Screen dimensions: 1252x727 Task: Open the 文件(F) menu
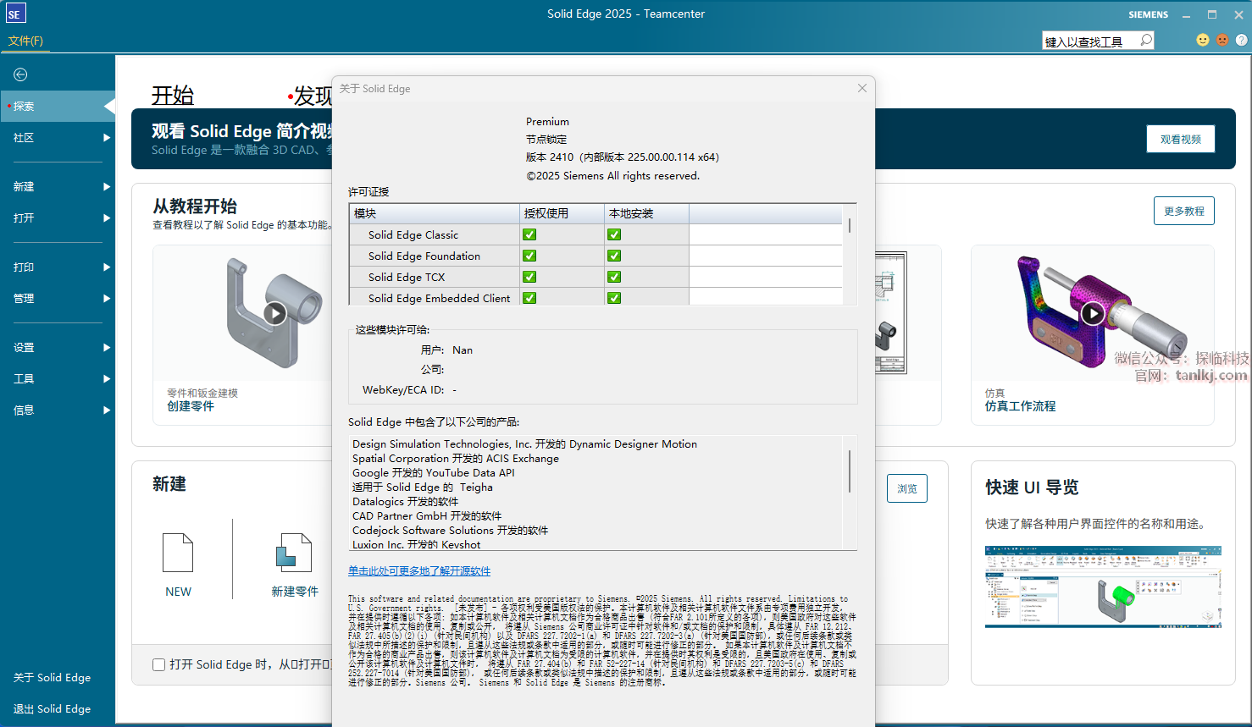25,41
